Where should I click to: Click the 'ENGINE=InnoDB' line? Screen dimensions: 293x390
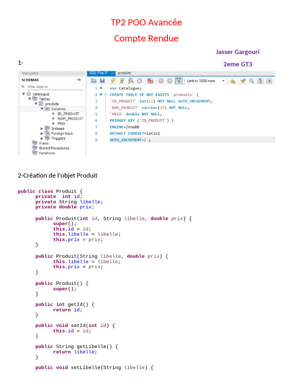pos(125,127)
